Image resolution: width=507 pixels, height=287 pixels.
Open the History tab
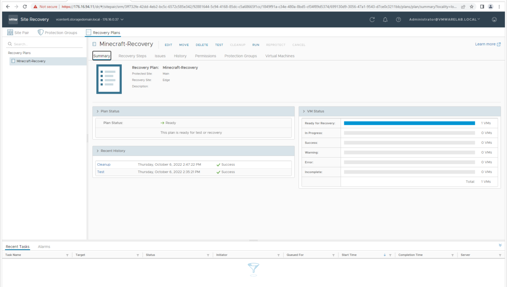[x=180, y=56]
